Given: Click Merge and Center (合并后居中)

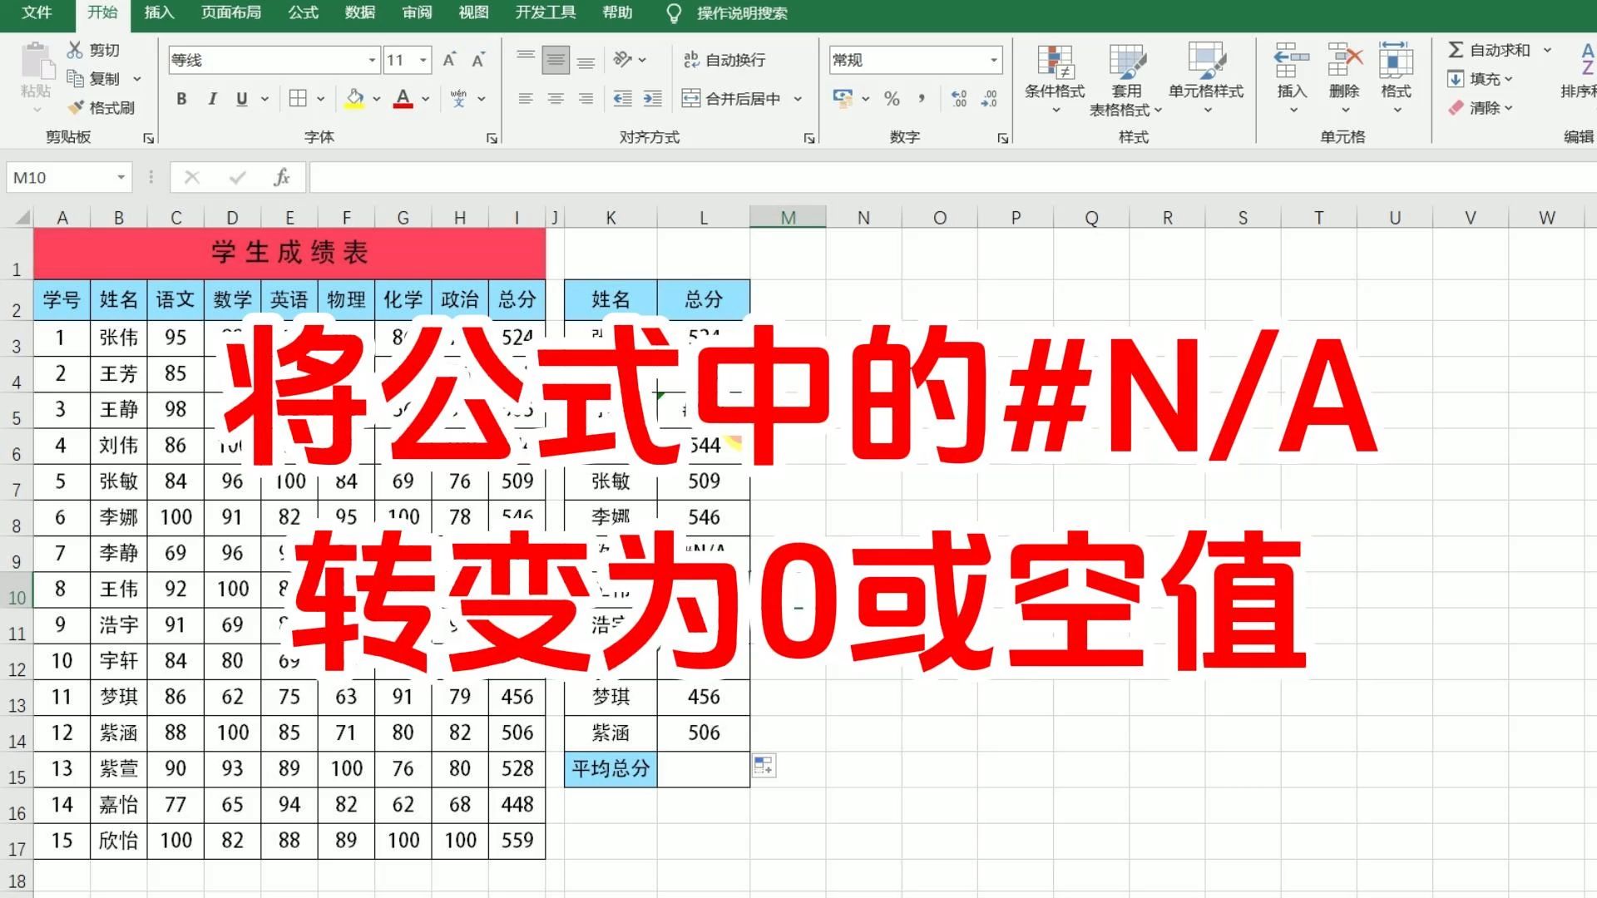Looking at the screenshot, I should coord(732,99).
